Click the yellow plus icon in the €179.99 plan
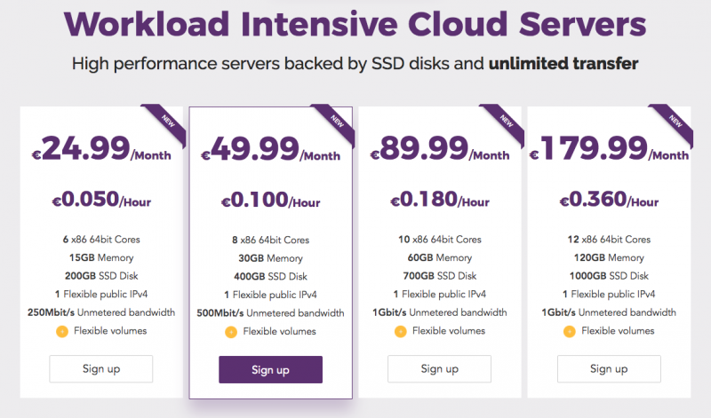Image resolution: width=711 pixels, height=418 pixels. pyautogui.click(x=570, y=332)
